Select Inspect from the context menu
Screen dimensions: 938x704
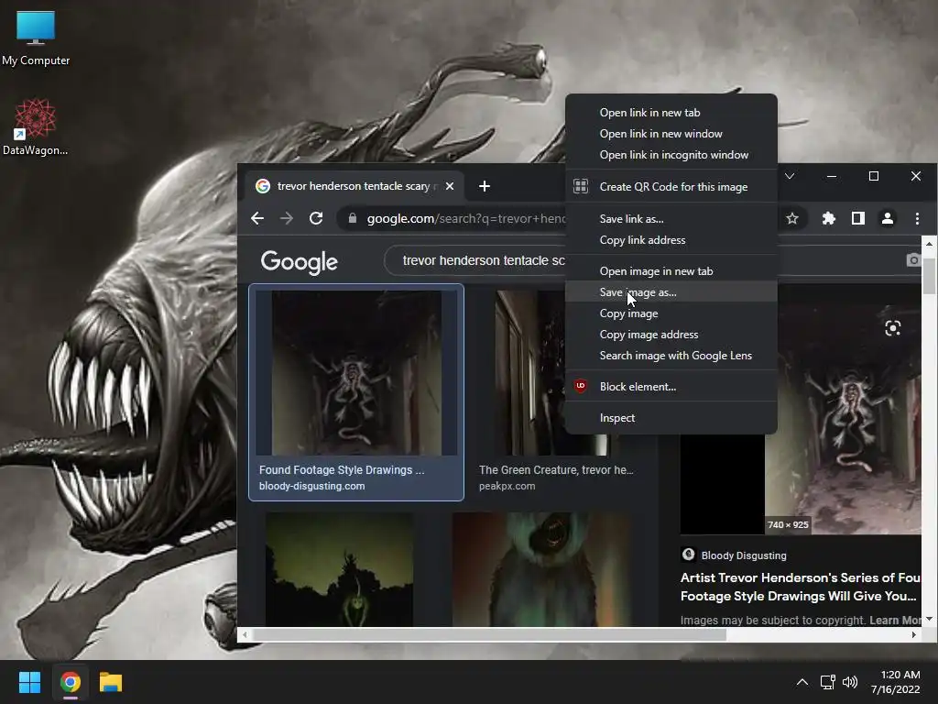[x=671, y=418]
